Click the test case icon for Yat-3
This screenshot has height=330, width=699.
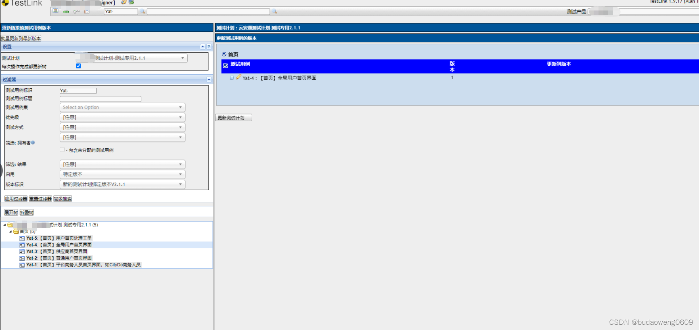pyautogui.click(x=22, y=251)
